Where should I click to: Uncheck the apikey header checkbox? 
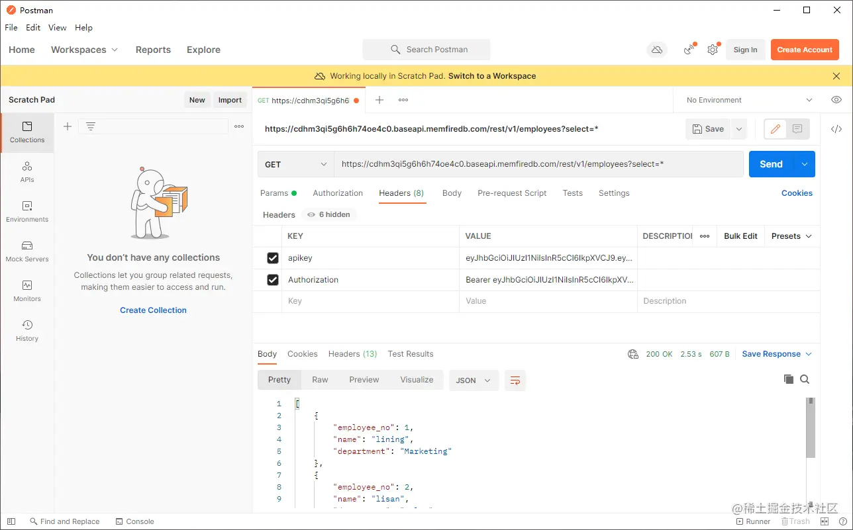272,258
